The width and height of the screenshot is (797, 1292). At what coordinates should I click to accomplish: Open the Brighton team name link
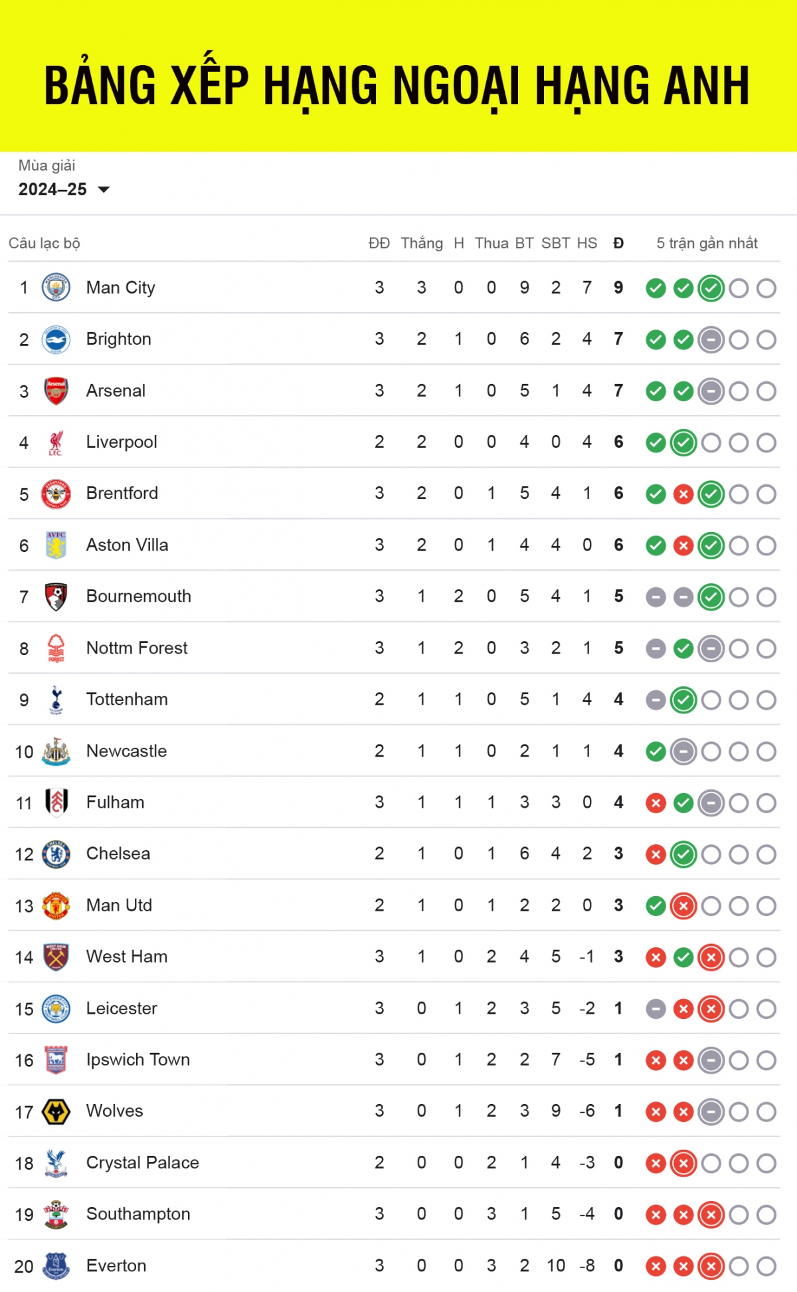(x=119, y=339)
